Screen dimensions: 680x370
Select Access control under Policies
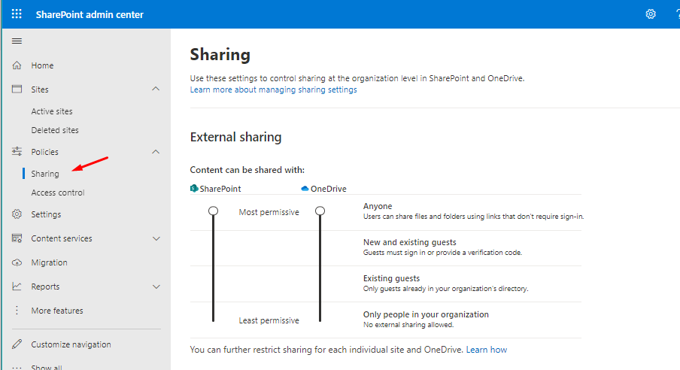[x=58, y=193]
